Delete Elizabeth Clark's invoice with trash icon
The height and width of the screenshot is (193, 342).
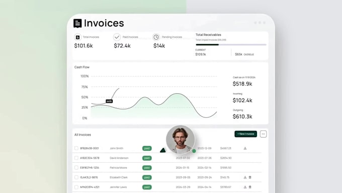pos(250,177)
